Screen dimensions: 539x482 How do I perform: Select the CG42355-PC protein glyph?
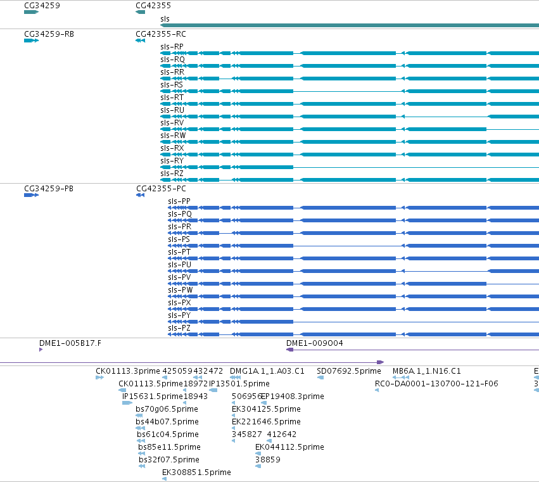pos(140,195)
